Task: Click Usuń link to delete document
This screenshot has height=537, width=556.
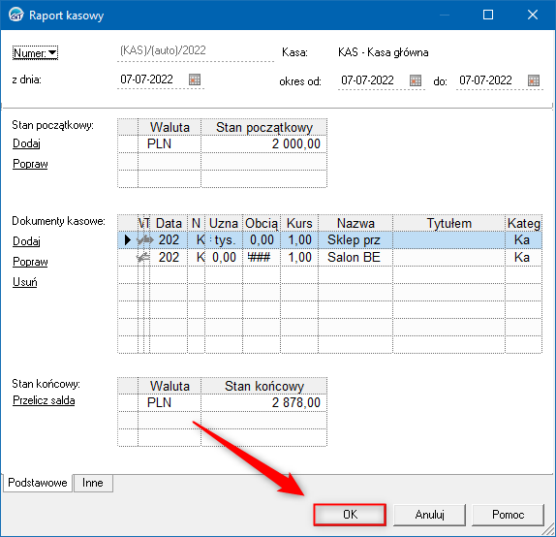Action: click(x=25, y=282)
